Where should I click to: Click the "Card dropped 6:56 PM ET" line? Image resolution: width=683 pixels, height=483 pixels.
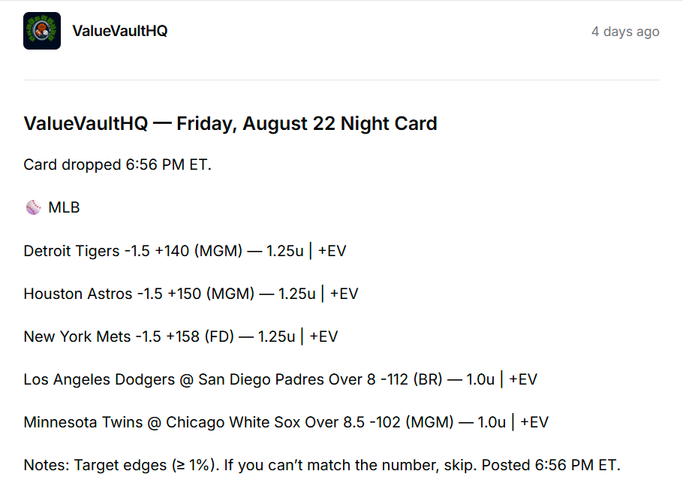pyautogui.click(x=117, y=165)
